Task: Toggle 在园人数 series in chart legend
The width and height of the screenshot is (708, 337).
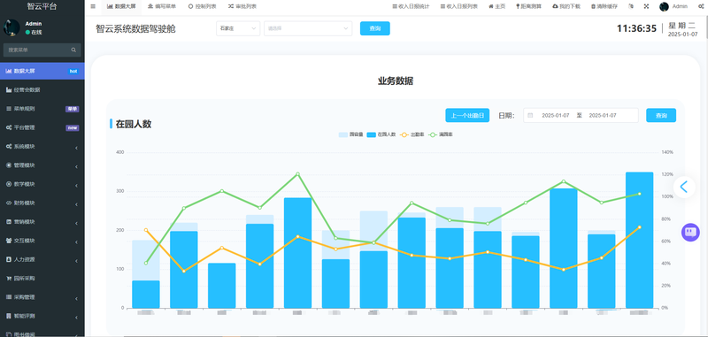Action: (x=381, y=134)
